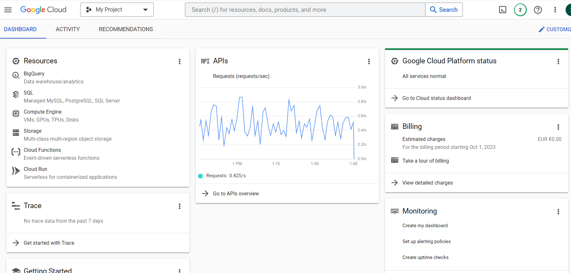Open the Getting Started card options menu
Viewport: 571px width, 273px height.
(x=180, y=271)
